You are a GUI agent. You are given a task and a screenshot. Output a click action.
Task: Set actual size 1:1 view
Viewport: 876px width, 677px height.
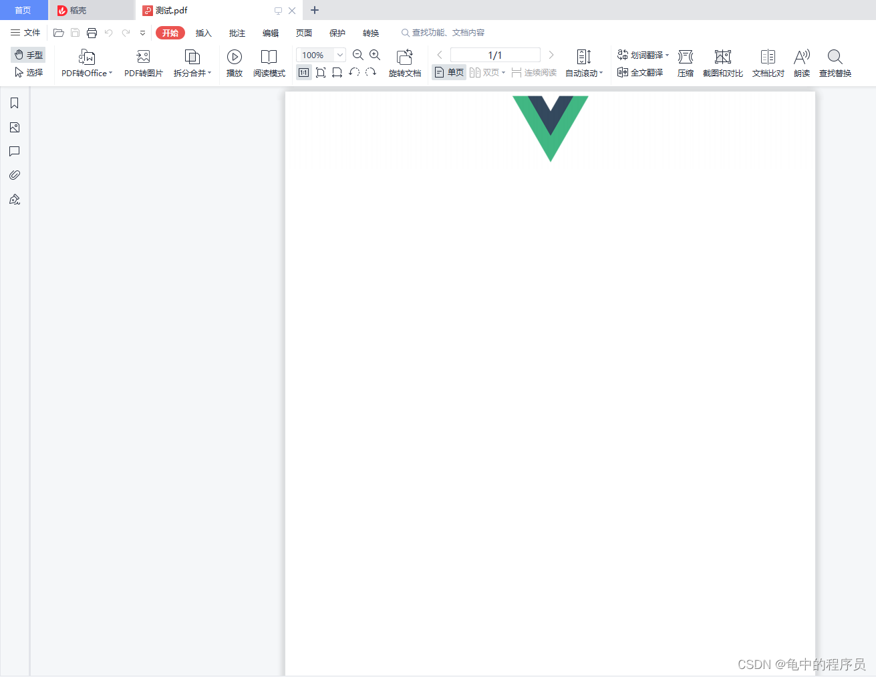tap(304, 72)
